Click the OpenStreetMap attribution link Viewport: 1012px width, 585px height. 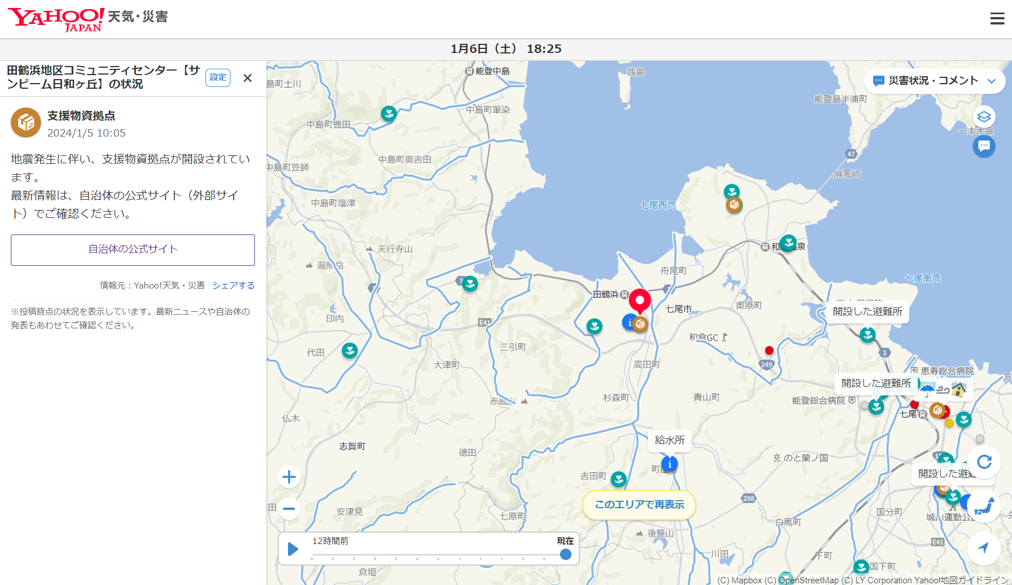tap(808, 580)
